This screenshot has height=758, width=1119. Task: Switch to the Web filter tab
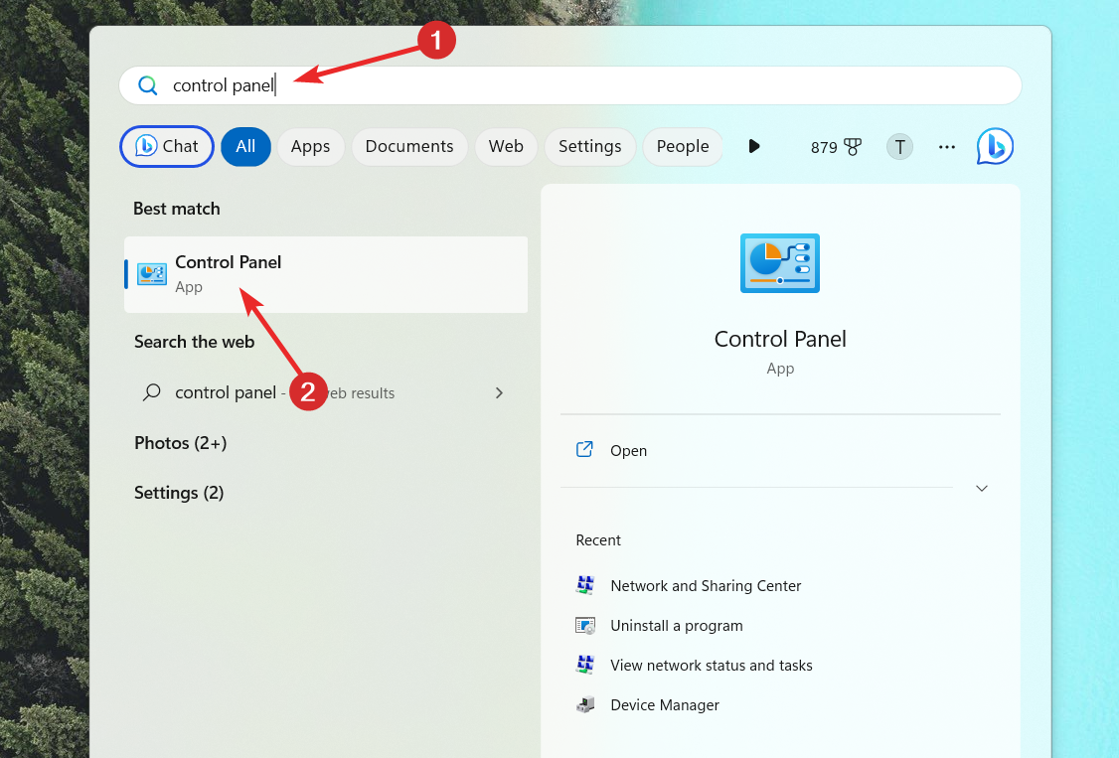click(506, 147)
